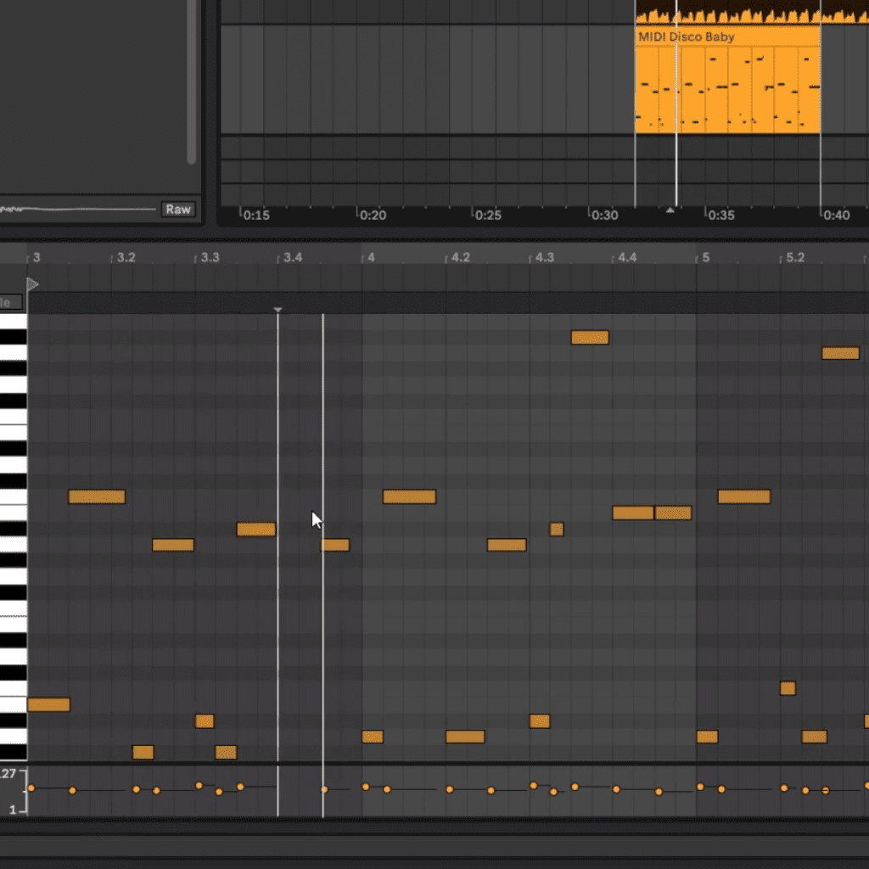Click the 0:30 mark on the arrangement time ruler
The width and height of the screenshot is (869, 869).
(604, 215)
